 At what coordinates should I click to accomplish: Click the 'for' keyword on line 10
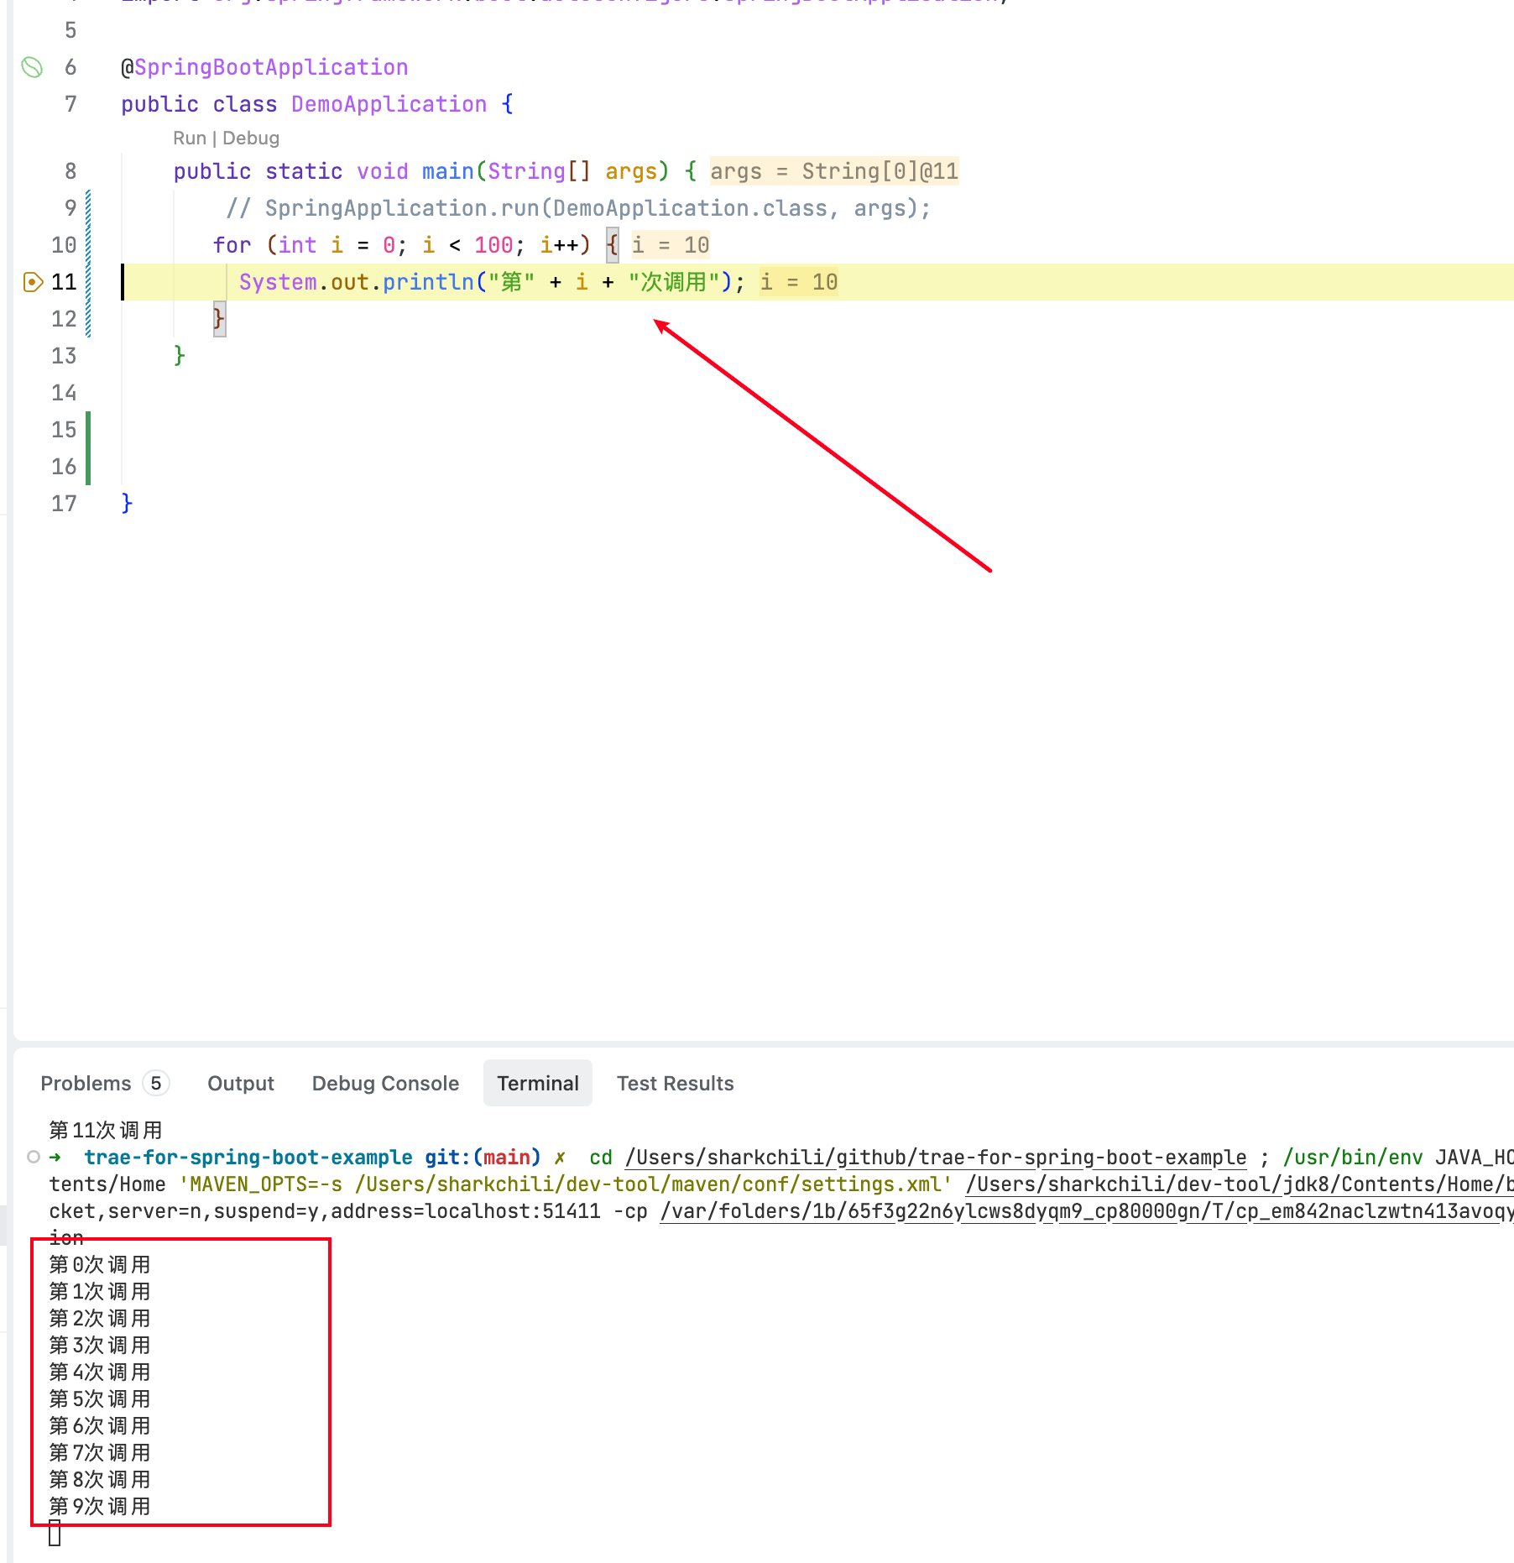(232, 245)
